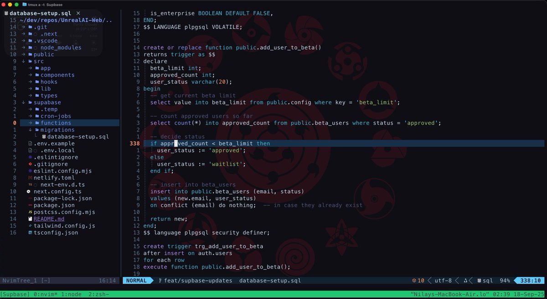The height and width of the screenshot is (299, 547).
Task: Click the file icon beside .env.example
Action: point(30,143)
